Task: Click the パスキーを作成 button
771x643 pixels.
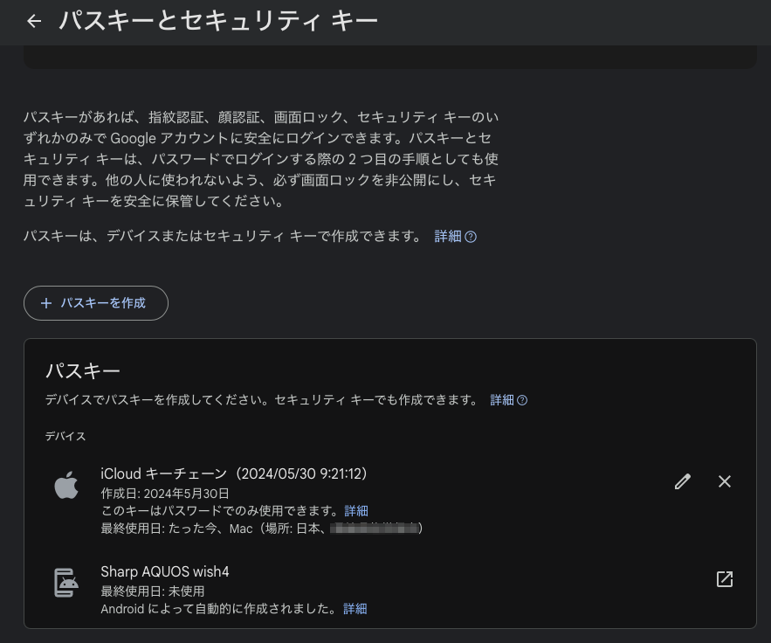Action: coord(96,303)
